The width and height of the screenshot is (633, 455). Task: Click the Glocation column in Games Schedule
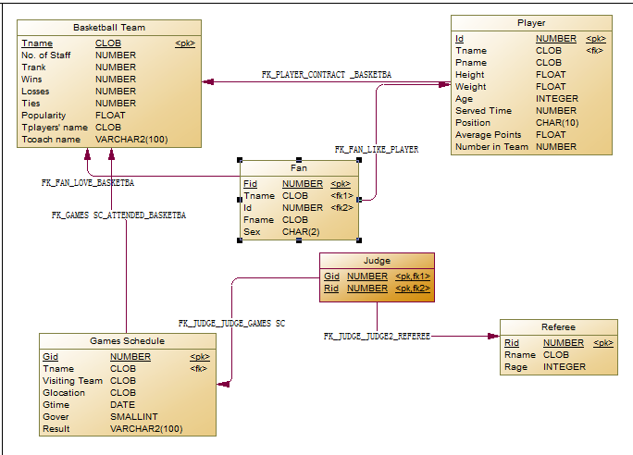pyautogui.click(x=64, y=393)
